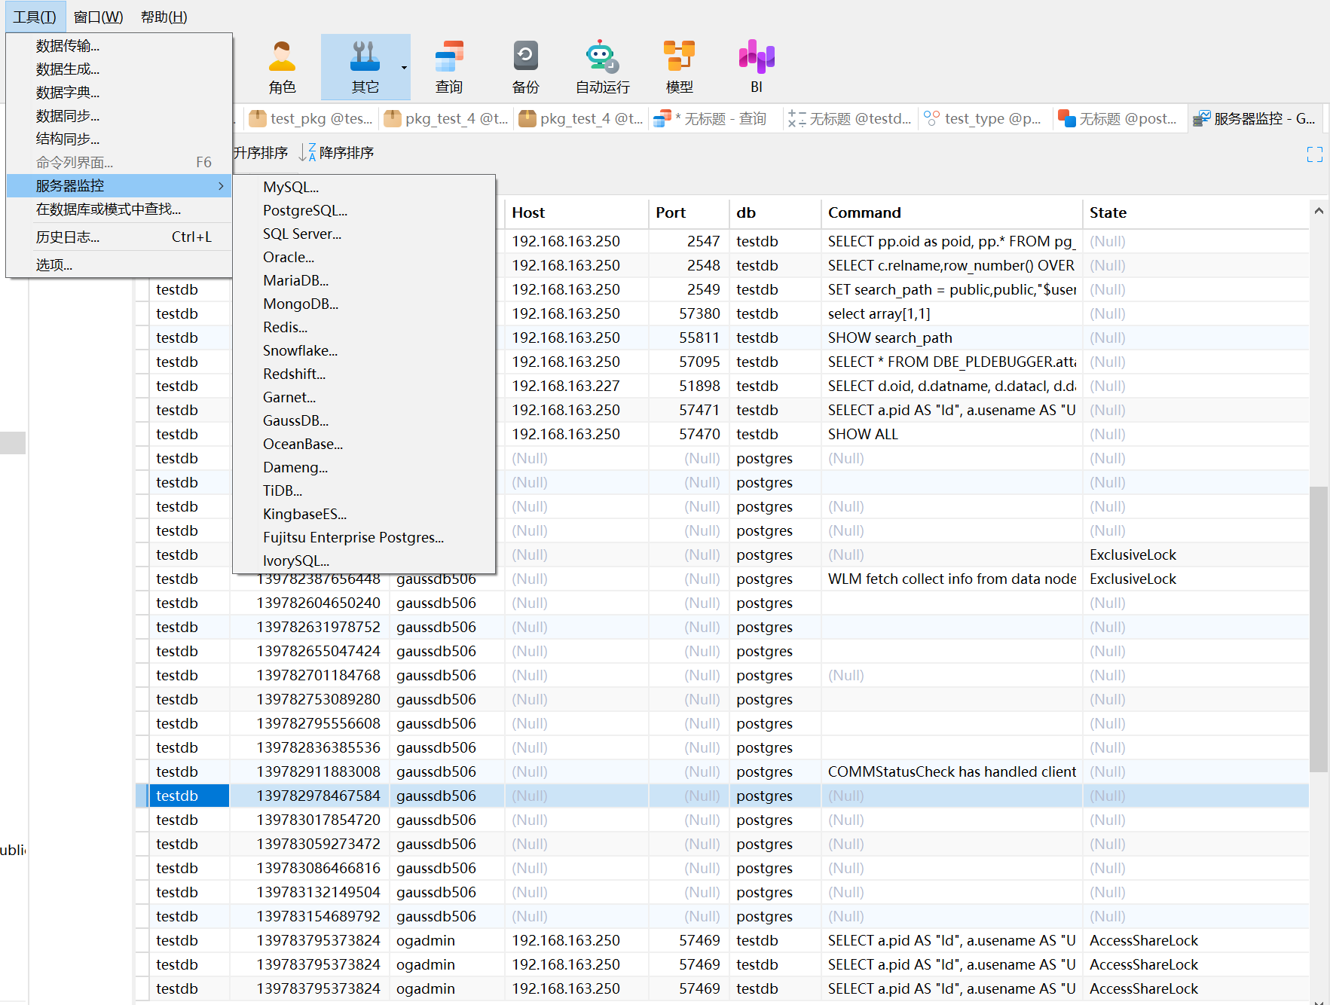Expand the 其它 dropdown arrow
Viewport: 1330px width, 1005px height.
404,68
